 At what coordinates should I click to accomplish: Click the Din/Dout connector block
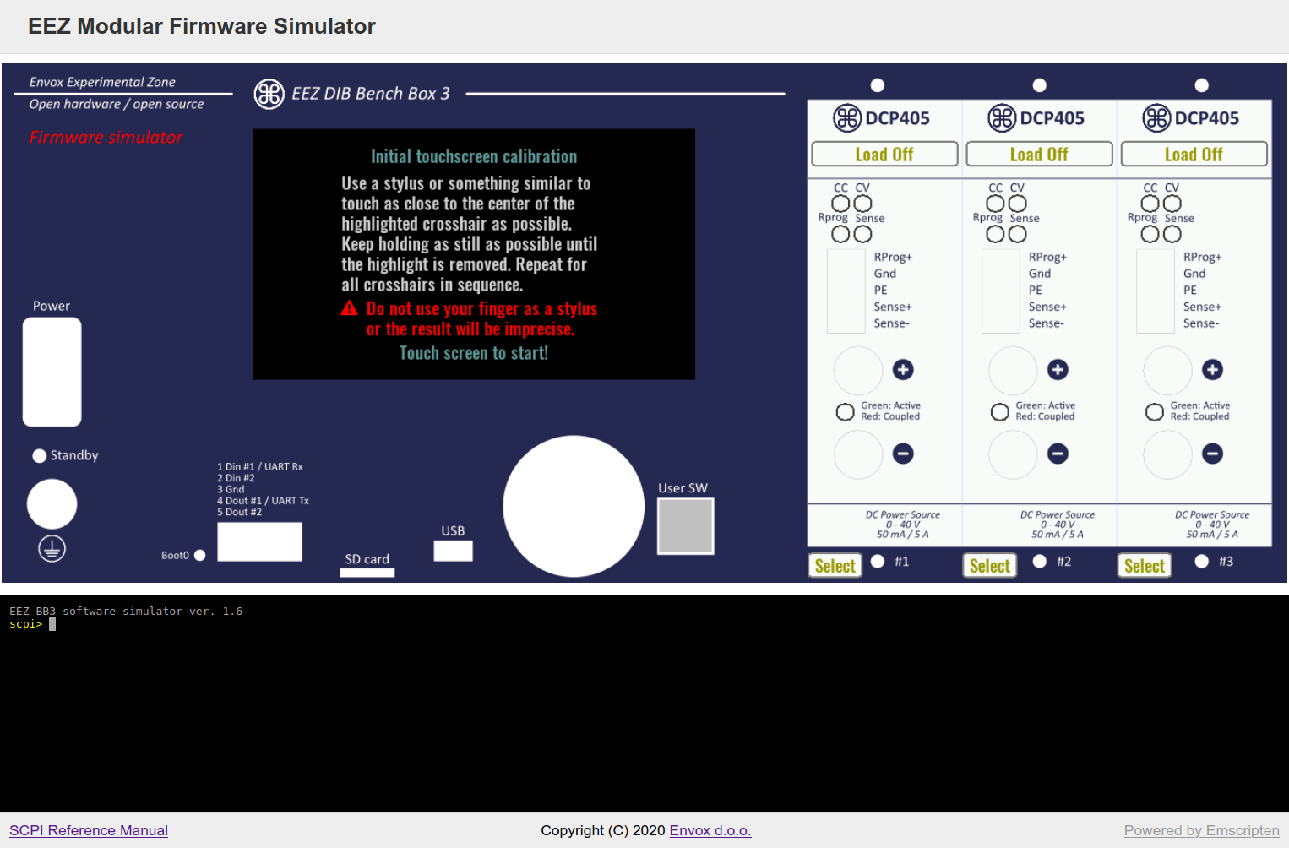tap(259, 541)
